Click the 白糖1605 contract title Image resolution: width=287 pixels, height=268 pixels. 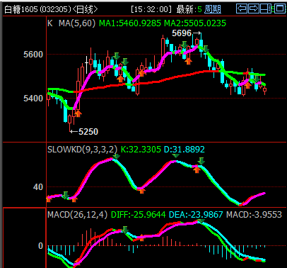[x=21, y=9]
